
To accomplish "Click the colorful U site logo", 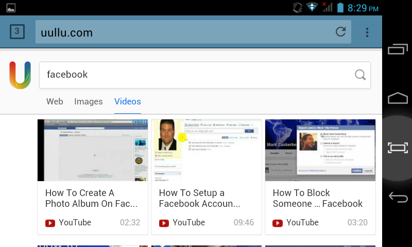I will (x=20, y=75).
